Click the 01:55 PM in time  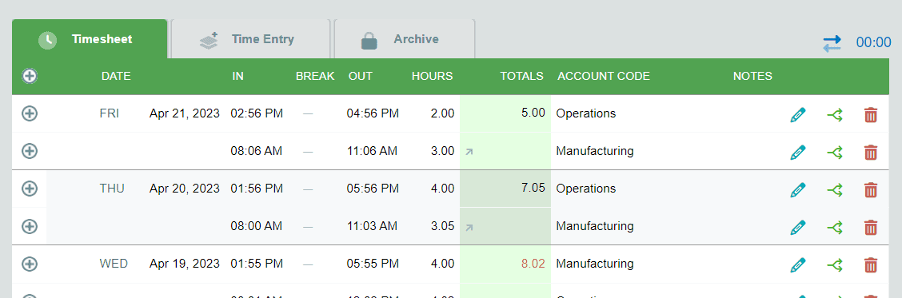tap(257, 264)
